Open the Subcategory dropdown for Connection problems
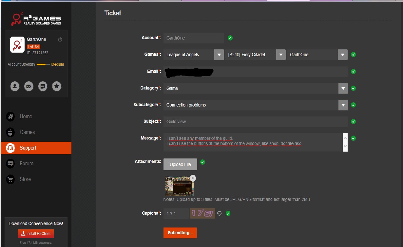Viewport: 403px width, 247px height. click(343, 105)
